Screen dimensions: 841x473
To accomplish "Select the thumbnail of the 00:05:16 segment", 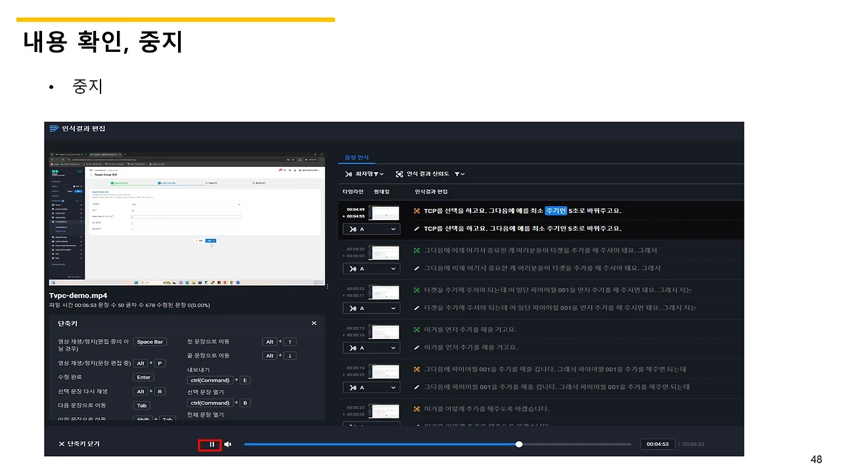I will tap(384, 371).
